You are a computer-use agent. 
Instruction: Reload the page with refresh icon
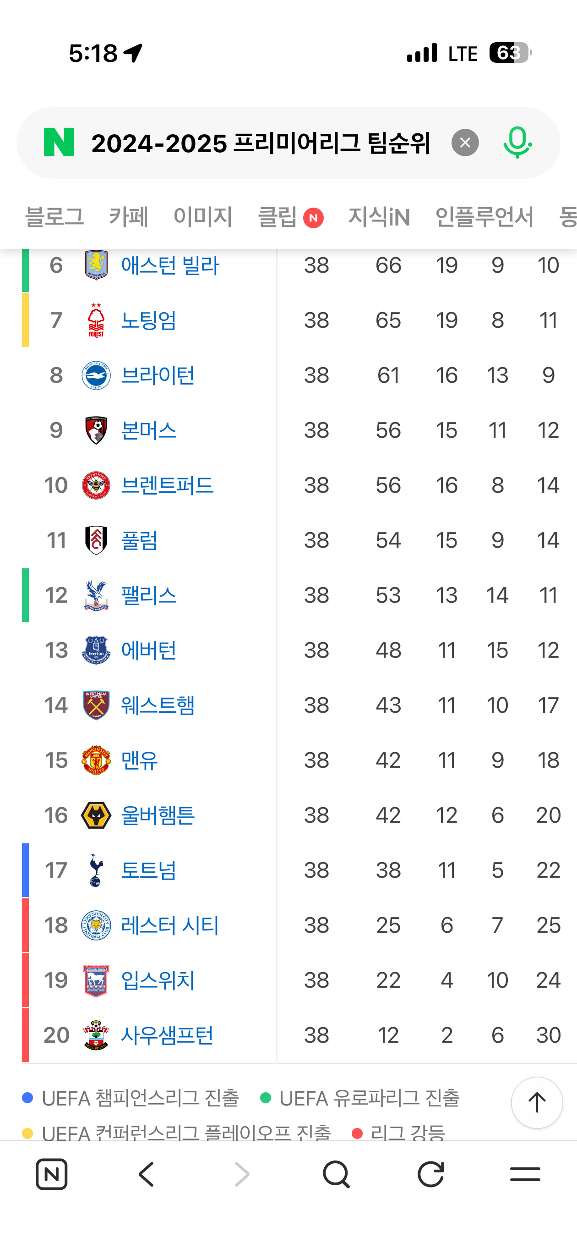[430, 1174]
